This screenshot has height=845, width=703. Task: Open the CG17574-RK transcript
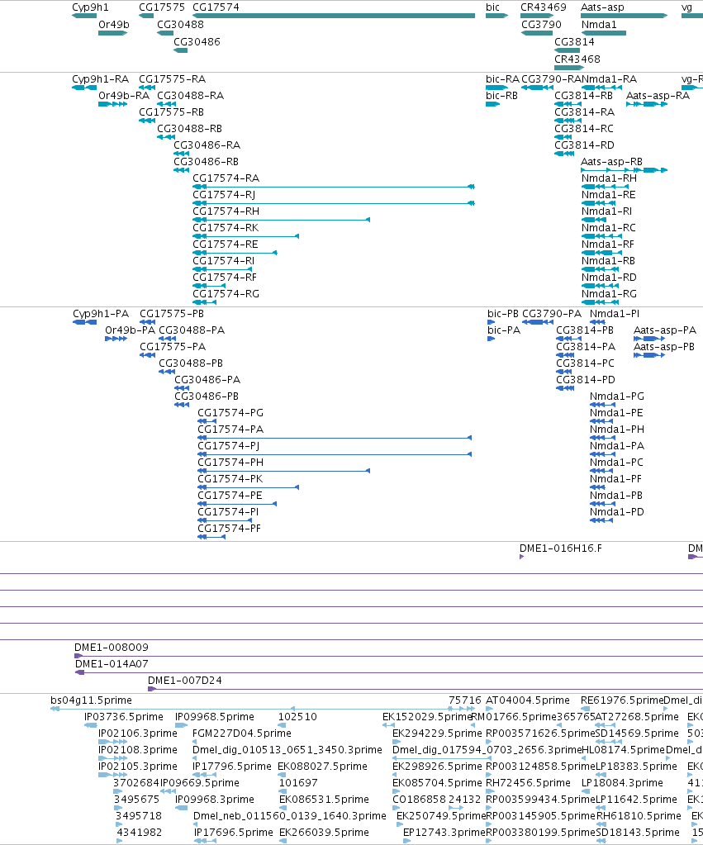point(246,236)
